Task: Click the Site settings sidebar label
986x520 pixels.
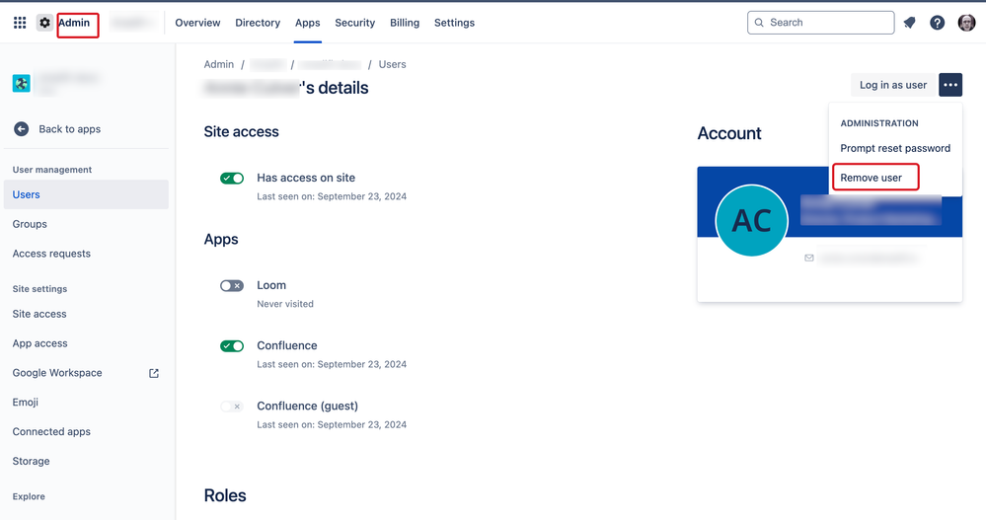Action: point(39,289)
